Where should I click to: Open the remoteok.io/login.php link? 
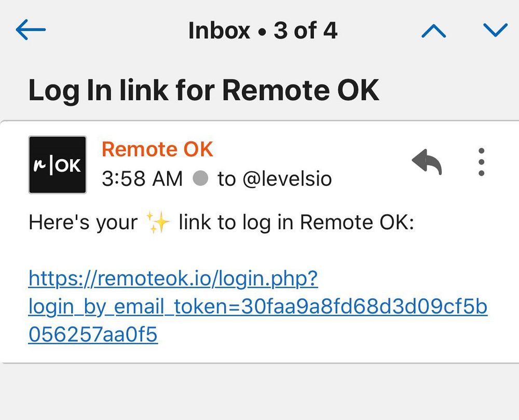pyautogui.click(x=173, y=279)
